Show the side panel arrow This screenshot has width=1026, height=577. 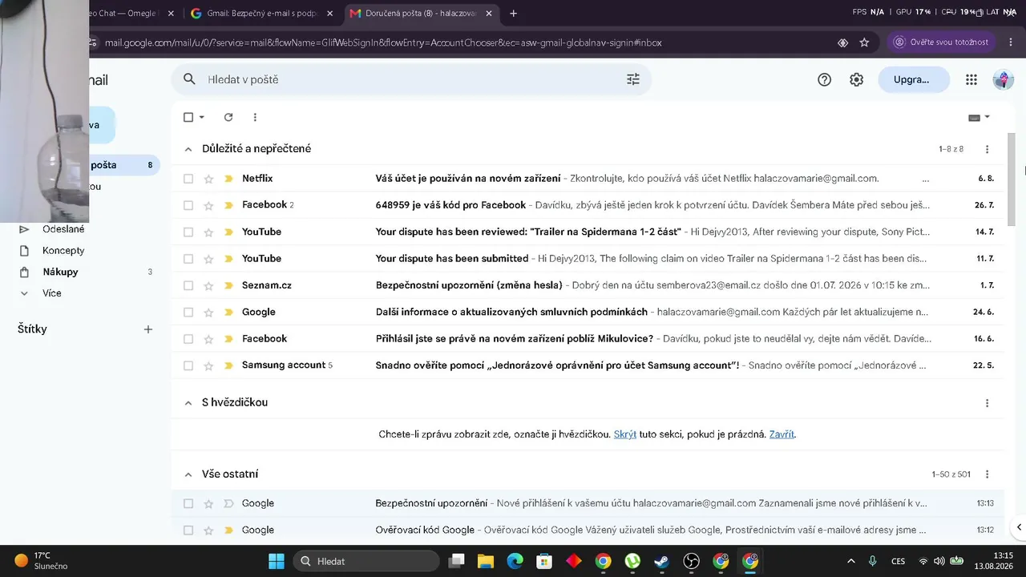click(x=1019, y=527)
